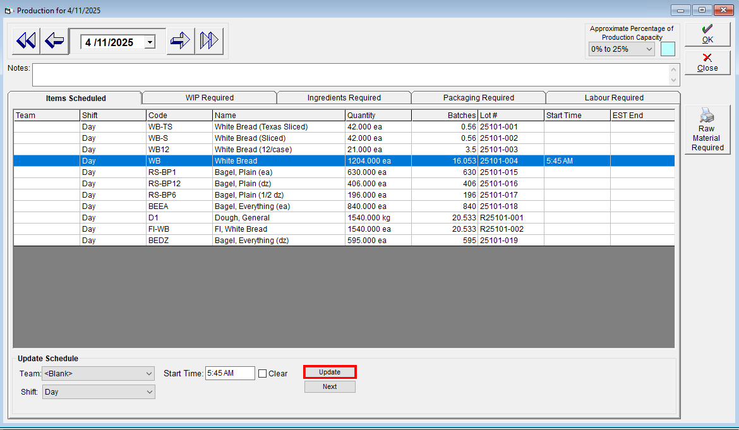Click the light blue capacity color swatch
The height and width of the screenshot is (430, 739).
pos(668,49)
